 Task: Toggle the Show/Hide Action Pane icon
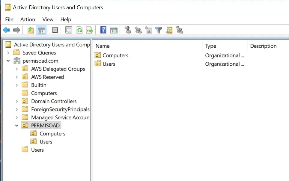[x=114, y=30]
